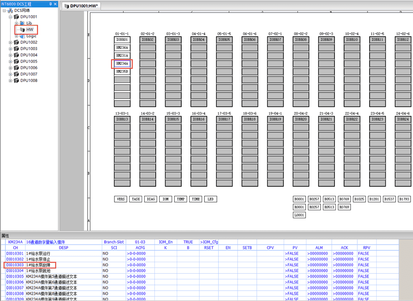This screenshot has height=301, width=413.
Task: Click the DPU1005 controller icon
Action: [17, 61]
